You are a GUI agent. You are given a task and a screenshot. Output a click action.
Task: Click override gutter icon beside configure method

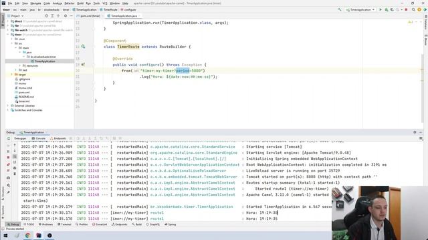[83, 65]
